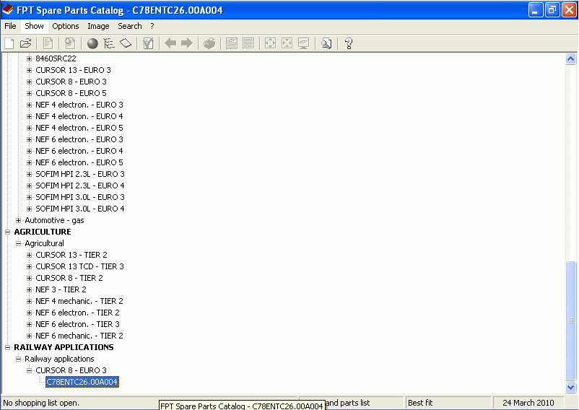Click the grayed document-with-picture toolbar icon
579x410 pixels.
(70, 43)
